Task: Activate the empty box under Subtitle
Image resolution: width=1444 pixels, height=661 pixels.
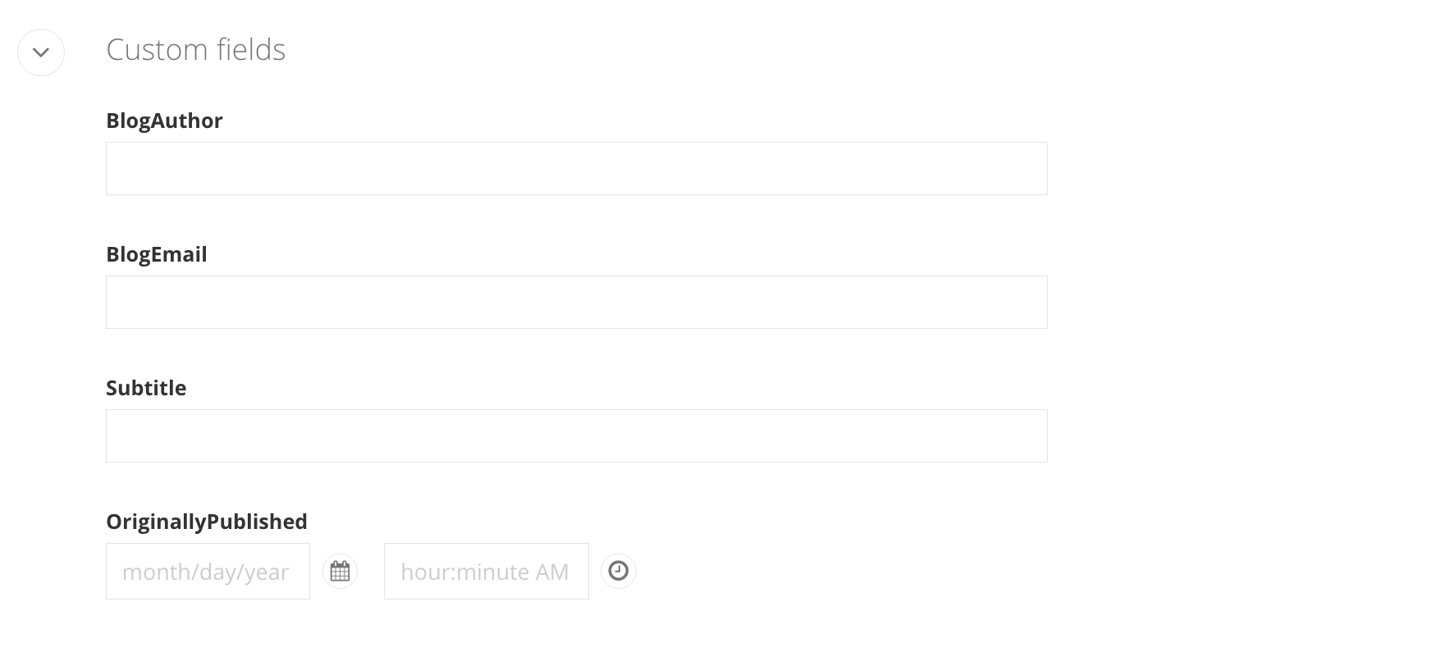Action: [576, 436]
